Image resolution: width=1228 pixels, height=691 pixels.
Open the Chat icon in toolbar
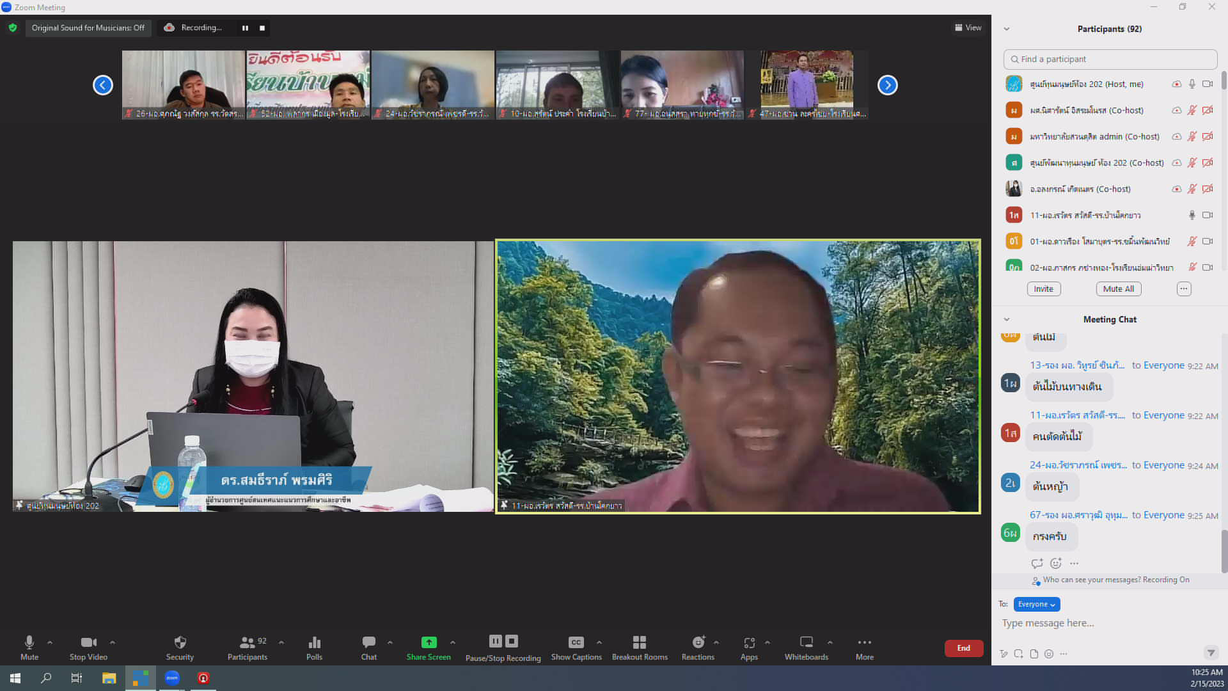(368, 642)
